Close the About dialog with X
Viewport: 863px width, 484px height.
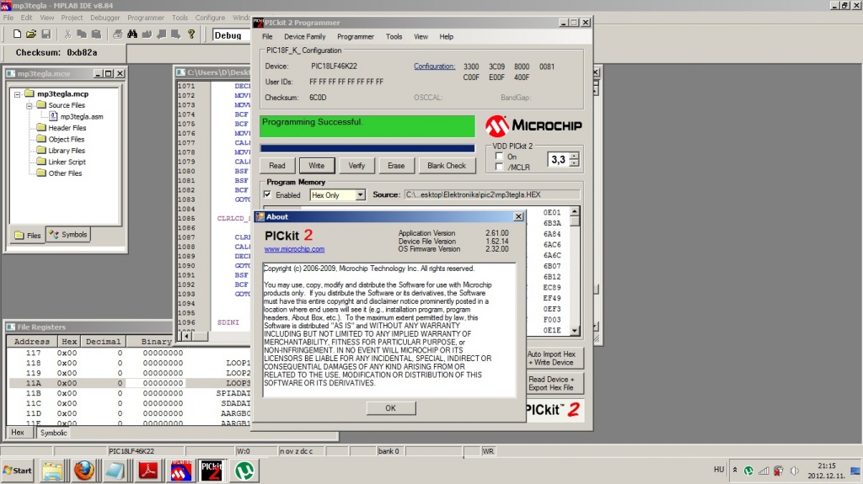[x=518, y=216]
